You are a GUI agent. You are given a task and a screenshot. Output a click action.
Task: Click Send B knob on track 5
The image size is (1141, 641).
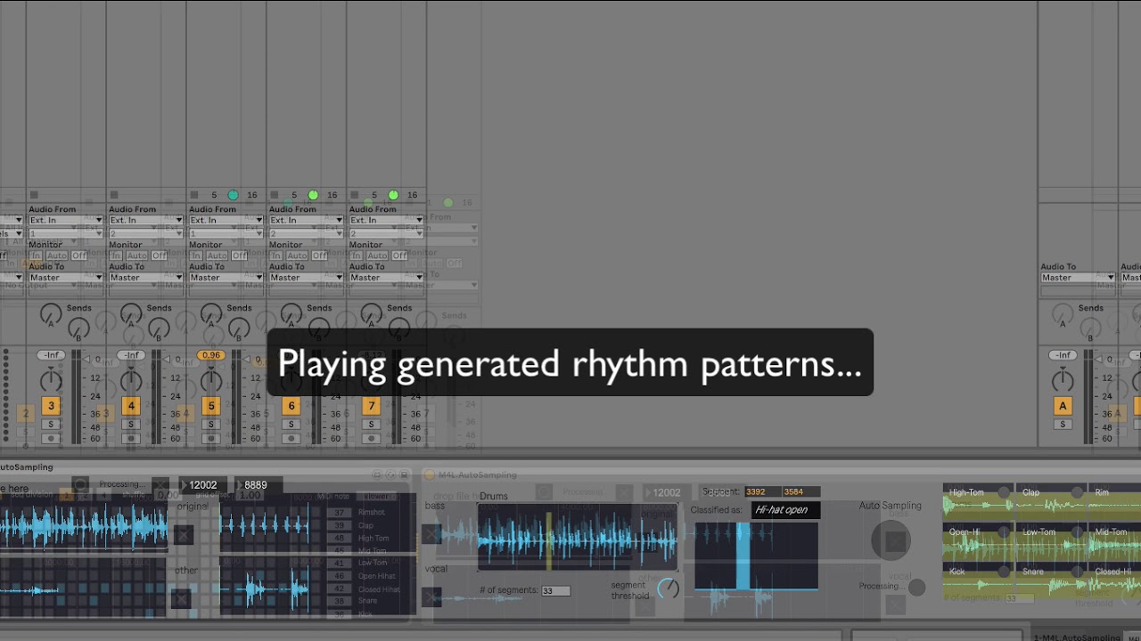239,329
